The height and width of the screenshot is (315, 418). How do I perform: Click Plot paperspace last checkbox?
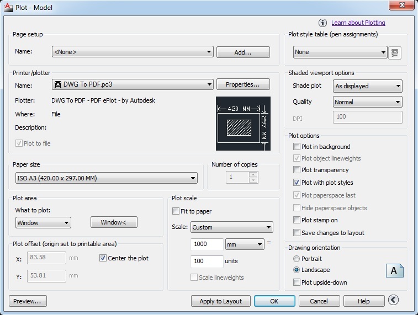tap(297, 195)
